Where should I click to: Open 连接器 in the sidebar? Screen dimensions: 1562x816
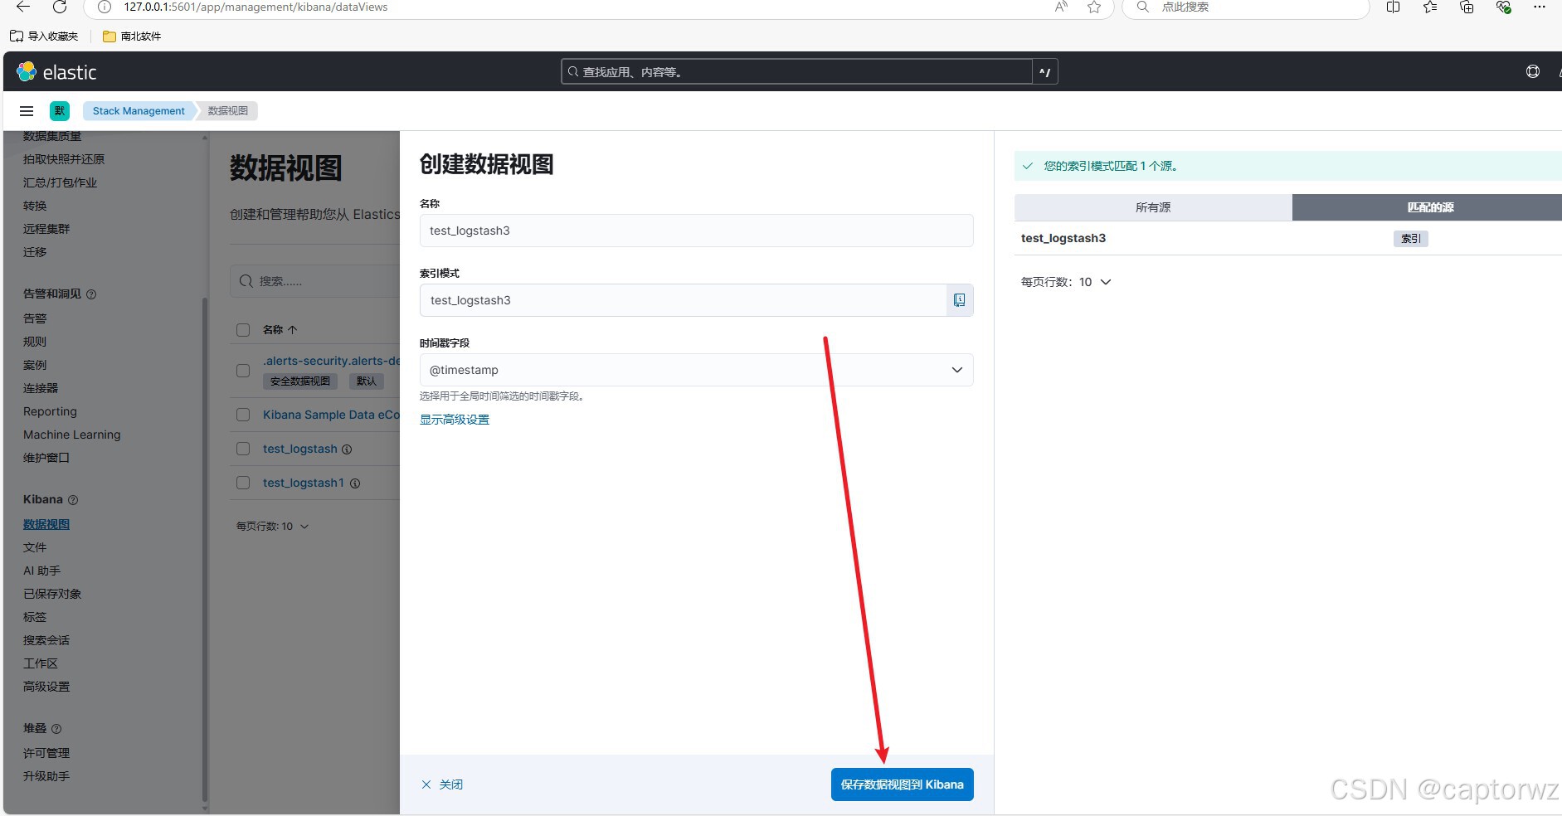pos(41,388)
